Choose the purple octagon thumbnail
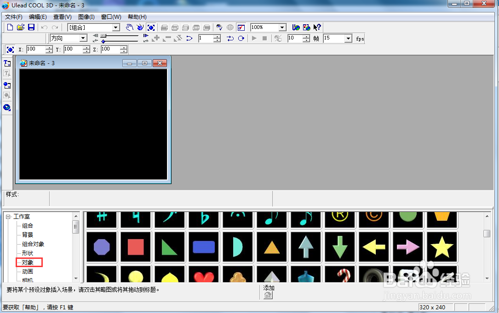 (102, 247)
